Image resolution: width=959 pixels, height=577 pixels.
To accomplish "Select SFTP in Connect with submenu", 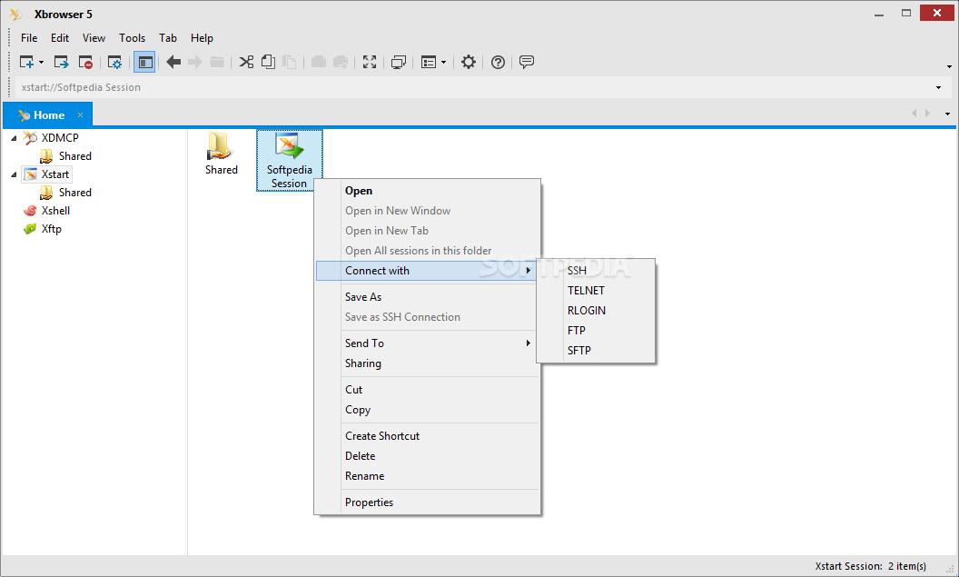I will tap(596, 351).
